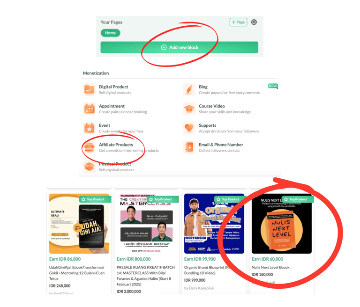The height and width of the screenshot is (307, 360).
Task: Open the Nulis Next Level Ebook thumbnail
Action: (282, 224)
